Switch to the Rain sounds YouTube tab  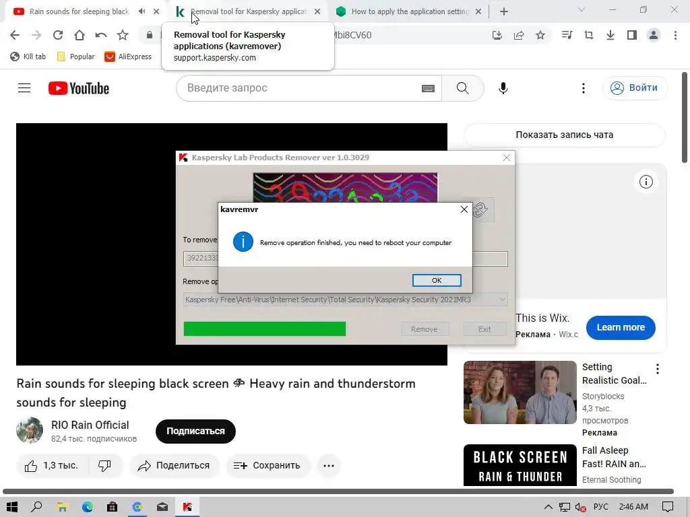[x=80, y=11]
